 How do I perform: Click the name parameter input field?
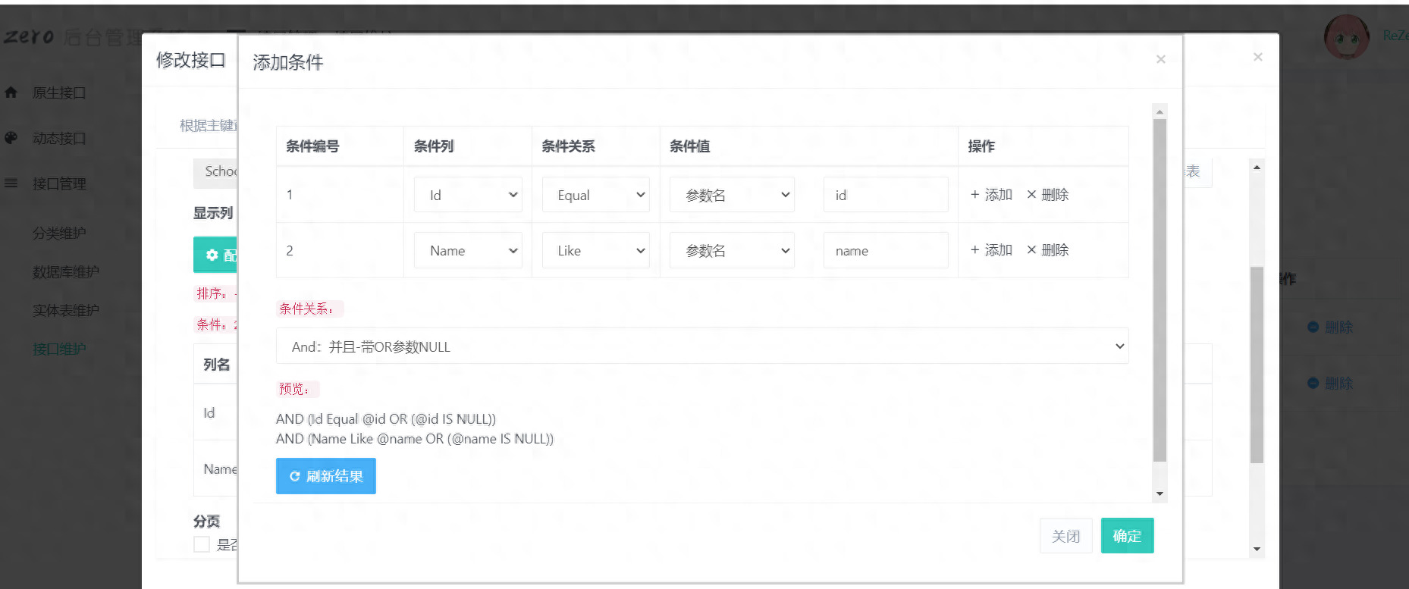886,250
